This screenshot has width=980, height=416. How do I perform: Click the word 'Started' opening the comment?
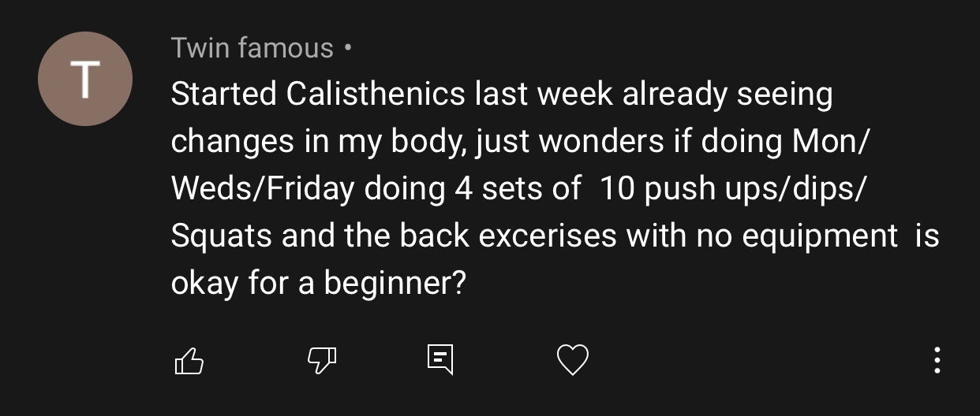tap(223, 95)
